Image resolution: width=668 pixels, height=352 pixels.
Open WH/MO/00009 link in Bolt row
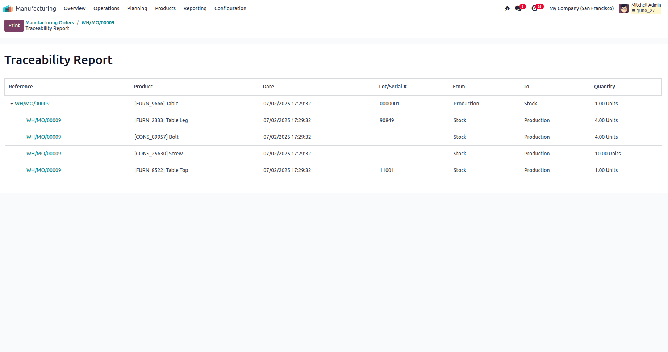[x=44, y=137]
